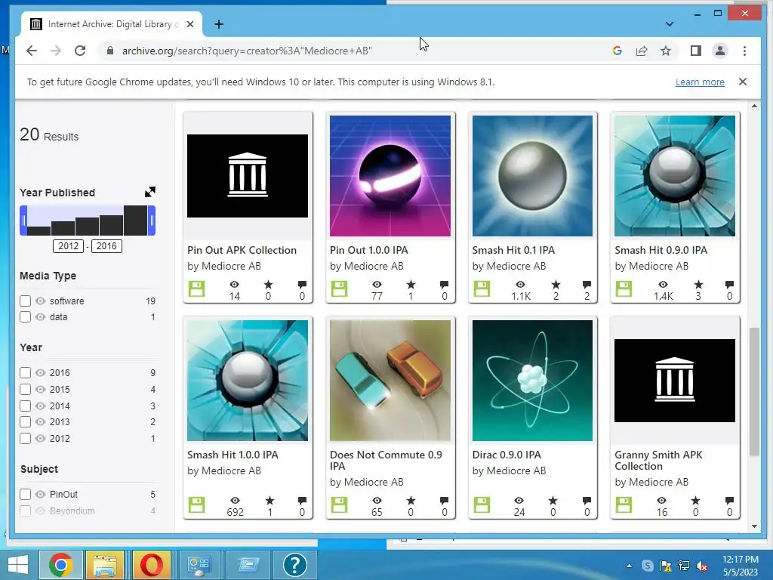The width and height of the screenshot is (773, 580).
Task: Click right handle of year range slider
Action: pyautogui.click(x=152, y=221)
